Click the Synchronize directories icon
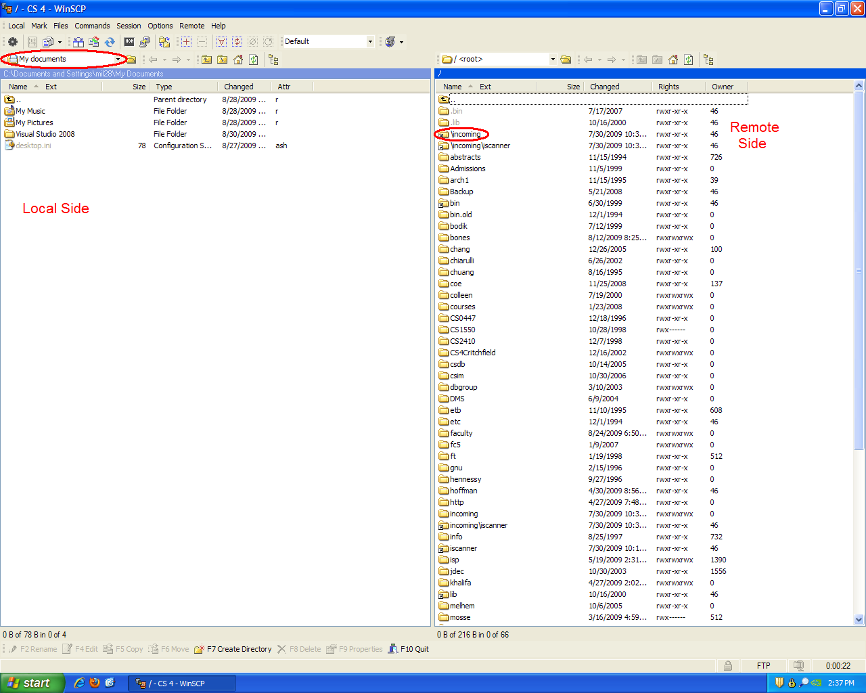Image resolution: width=866 pixels, height=693 pixels. (x=94, y=42)
